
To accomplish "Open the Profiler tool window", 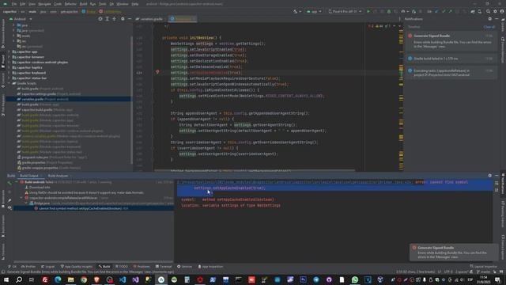I will pyautogui.click(x=28, y=267).
